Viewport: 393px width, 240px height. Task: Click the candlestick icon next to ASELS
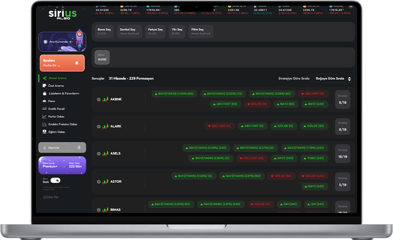(105, 153)
